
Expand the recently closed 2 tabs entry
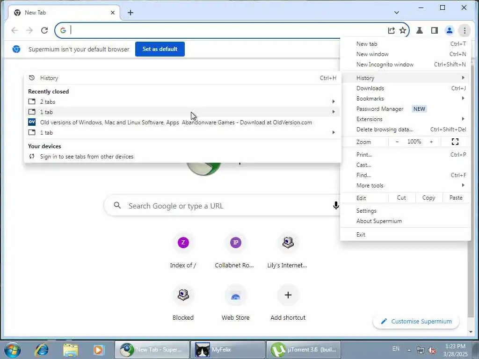[182, 101]
